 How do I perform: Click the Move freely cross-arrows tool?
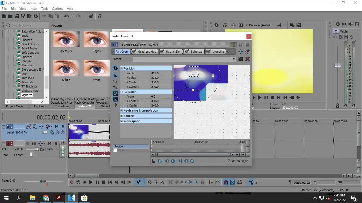[115, 105]
